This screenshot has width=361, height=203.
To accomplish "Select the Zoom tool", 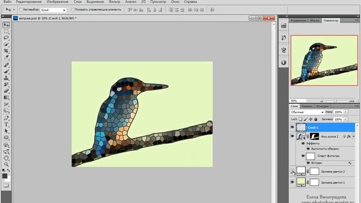I will click(x=6, y=164).
